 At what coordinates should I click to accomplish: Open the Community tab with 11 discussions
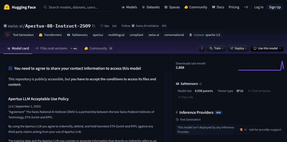click(x=98, y=48)
